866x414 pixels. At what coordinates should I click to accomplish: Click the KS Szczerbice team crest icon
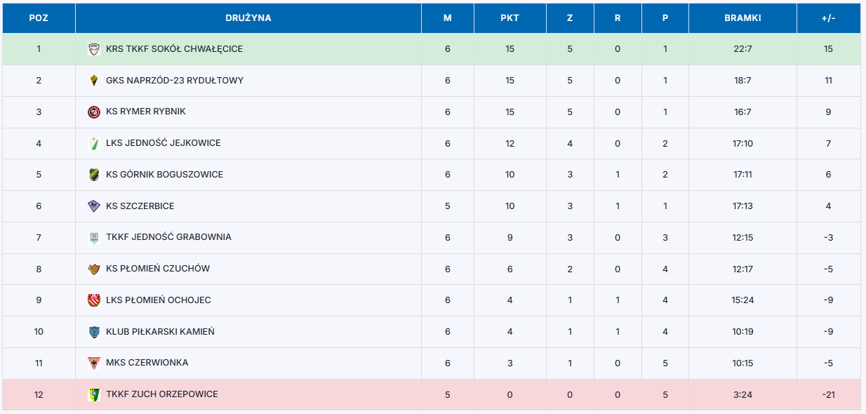coord(94,206)
